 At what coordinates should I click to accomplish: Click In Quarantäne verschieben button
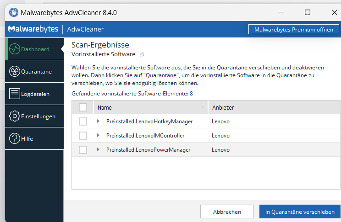[x=300, y=212]
